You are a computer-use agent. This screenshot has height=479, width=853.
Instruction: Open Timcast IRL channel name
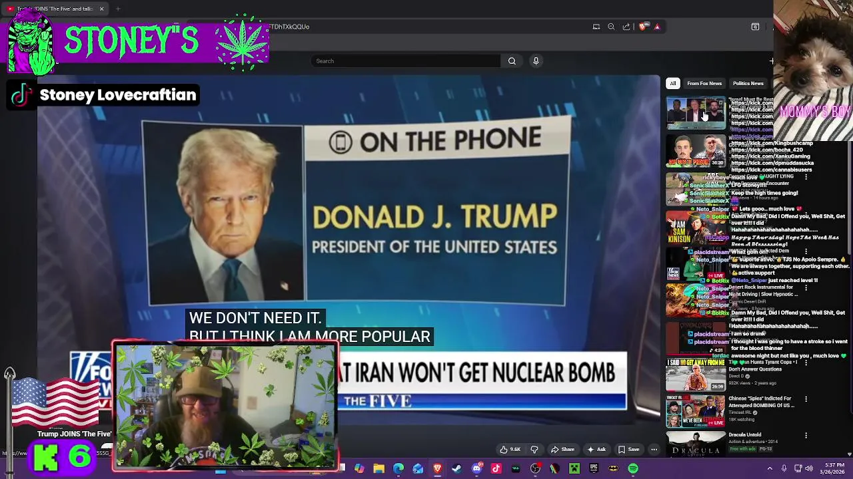pyautogui.click(x=741, y=412)
